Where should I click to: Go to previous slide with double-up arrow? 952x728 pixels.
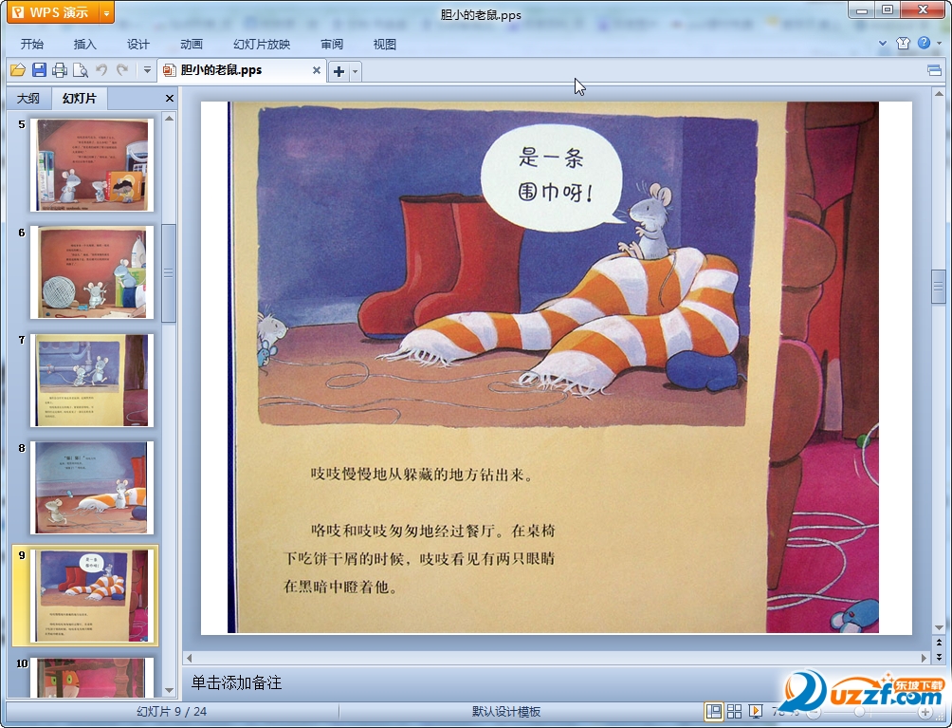(940, 643)
